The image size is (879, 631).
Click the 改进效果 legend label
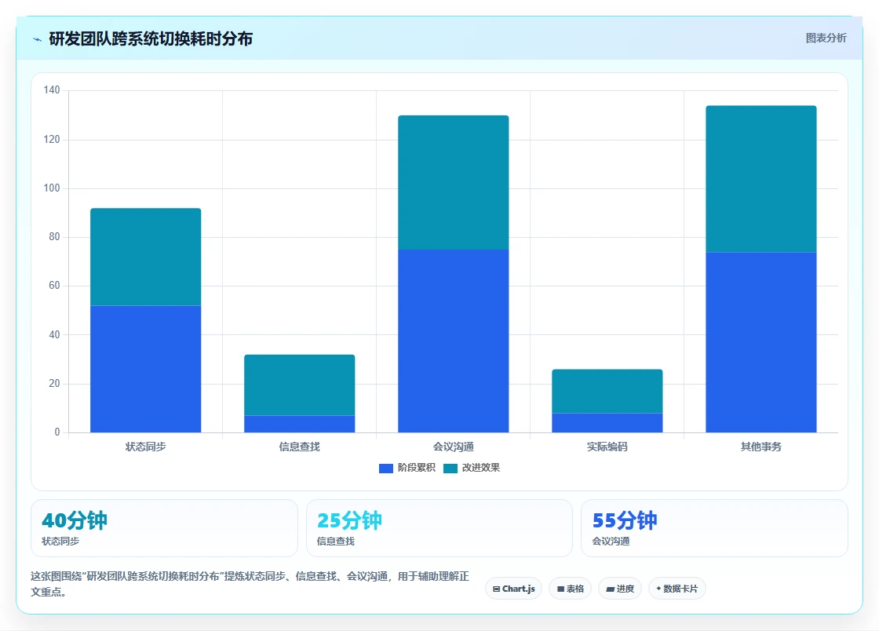point(481,468)
